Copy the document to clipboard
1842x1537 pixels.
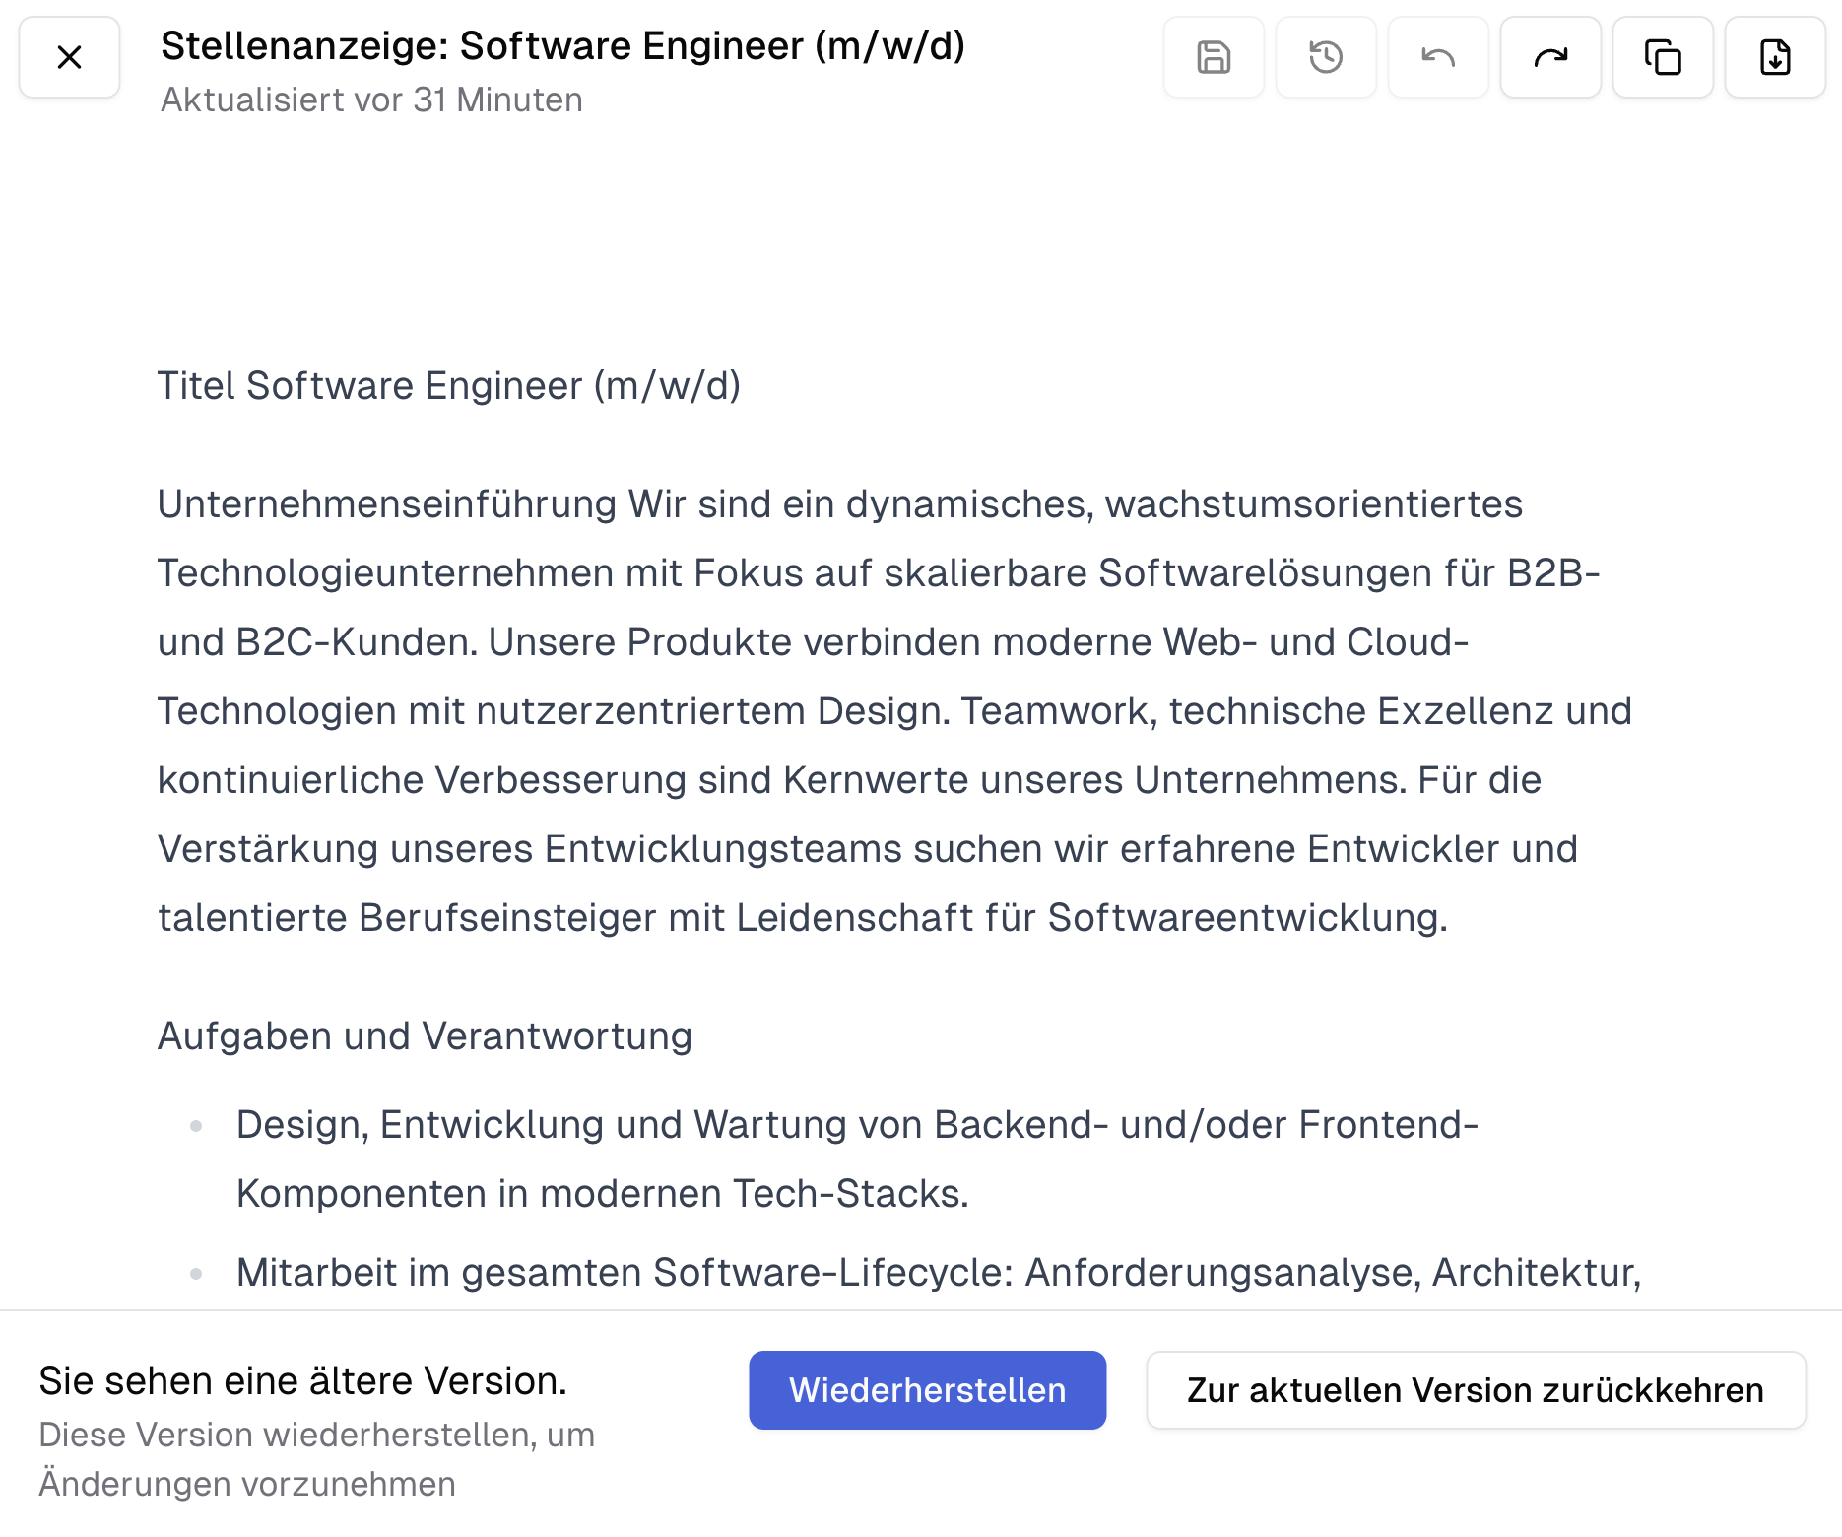click(1662, 57)
